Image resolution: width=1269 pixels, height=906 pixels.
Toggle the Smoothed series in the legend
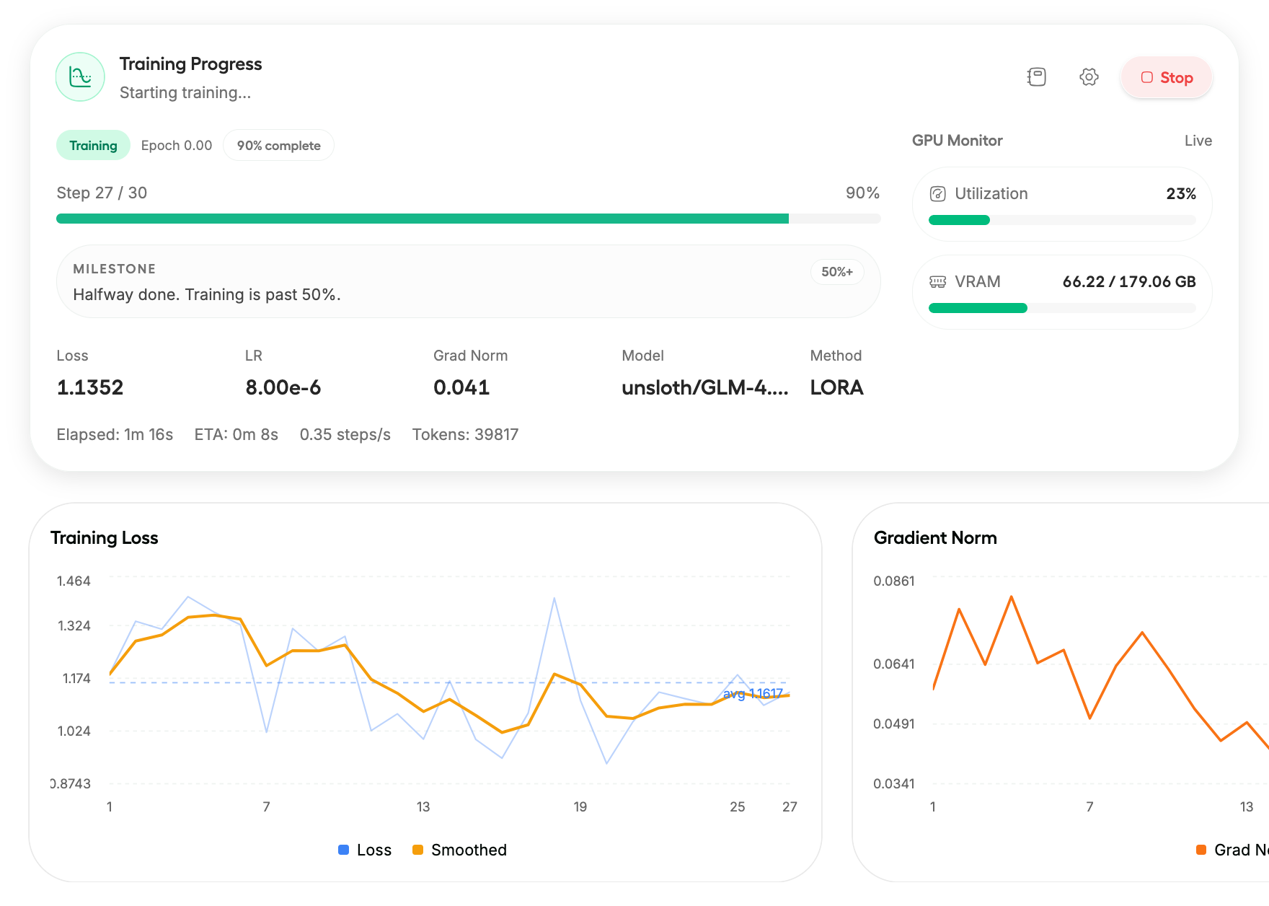click(459, 850)
